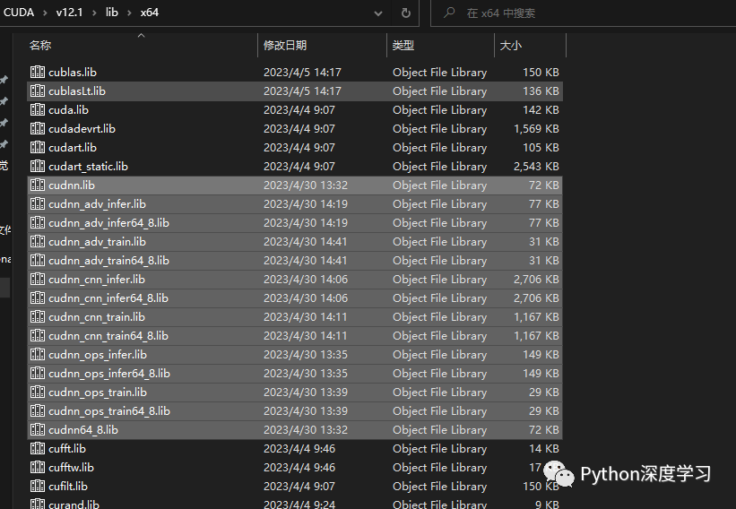The image size is (736, 509).
Task: Click the cudnn64_8.lib file icon
Action: pos(38,429)
